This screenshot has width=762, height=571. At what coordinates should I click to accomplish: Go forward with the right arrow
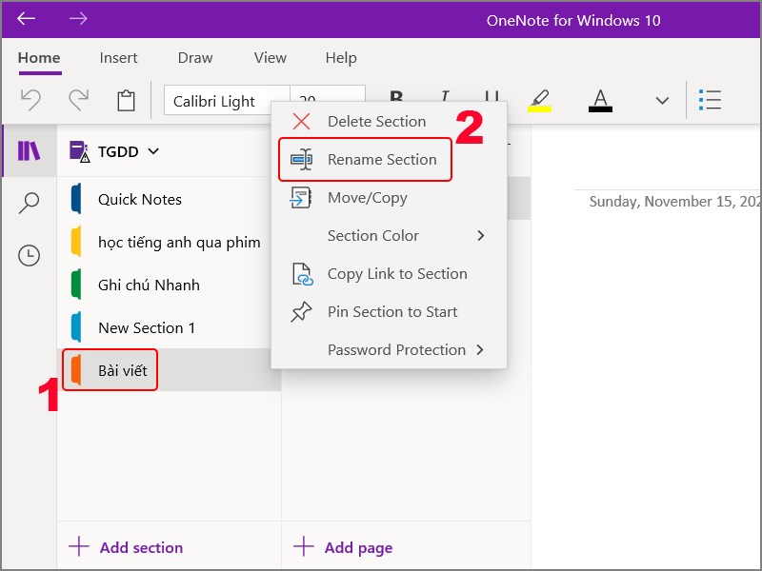[x=78, y=19]
